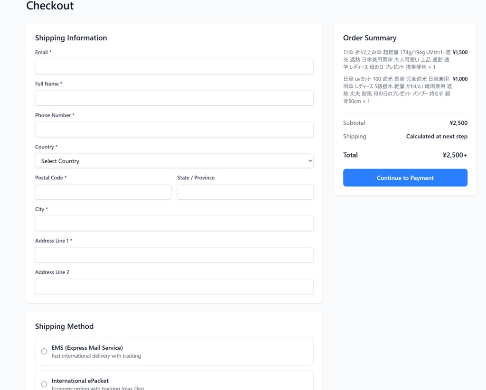The width and height of the screenshot is (486, 390).
Task: Select the second umbrella product in Order Summary
Action: click(x=399, y=90)
